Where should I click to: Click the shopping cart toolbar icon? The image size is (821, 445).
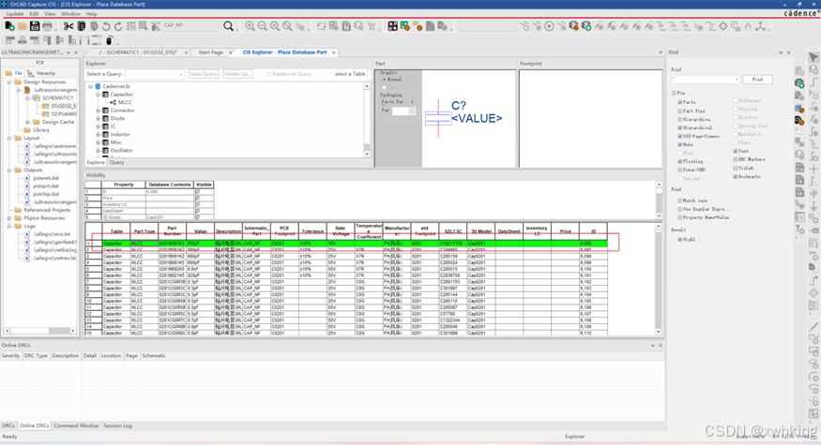[x=372, y=25]
